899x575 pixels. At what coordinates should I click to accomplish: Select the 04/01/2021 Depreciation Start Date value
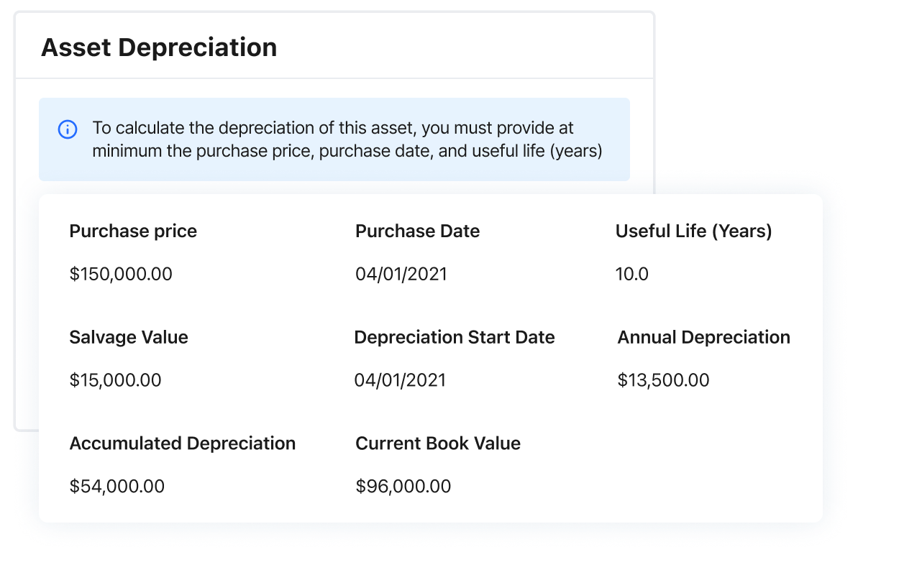400,380
